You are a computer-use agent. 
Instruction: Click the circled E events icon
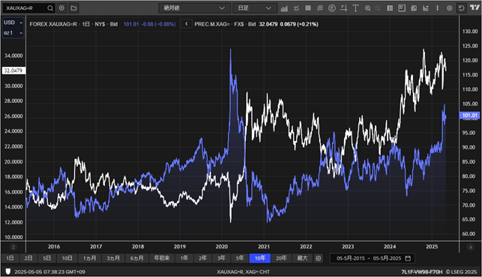click(x=331, y=8)
